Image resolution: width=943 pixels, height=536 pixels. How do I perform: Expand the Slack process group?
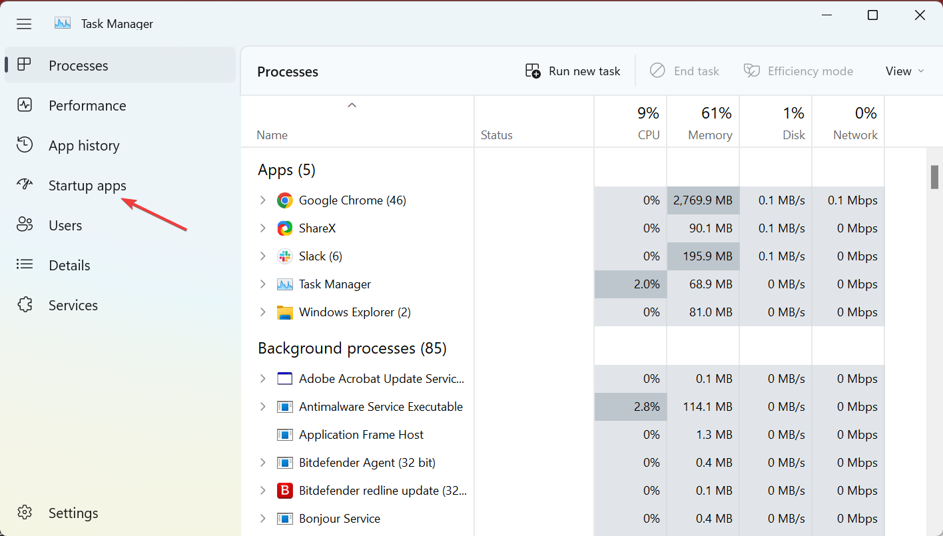pyautogui.click(x=262, y=256)
